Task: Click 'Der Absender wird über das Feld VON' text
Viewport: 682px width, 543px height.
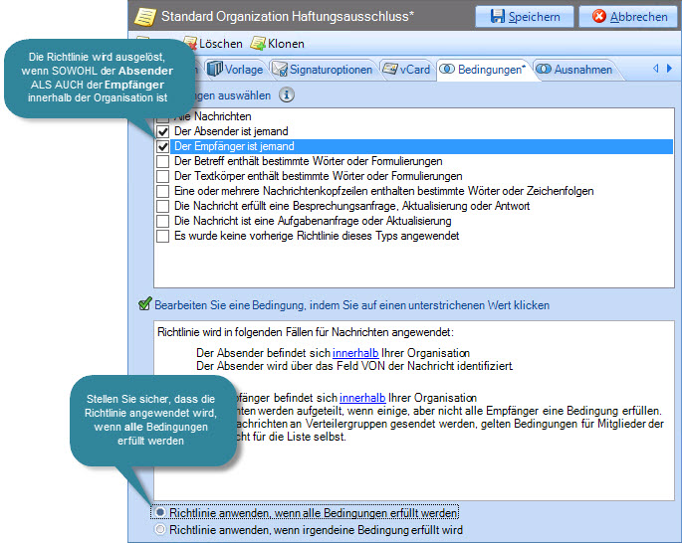Action: [354, 366]
